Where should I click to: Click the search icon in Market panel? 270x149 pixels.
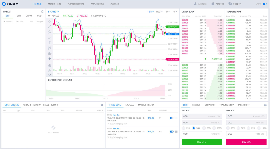[x=42, y=11]
